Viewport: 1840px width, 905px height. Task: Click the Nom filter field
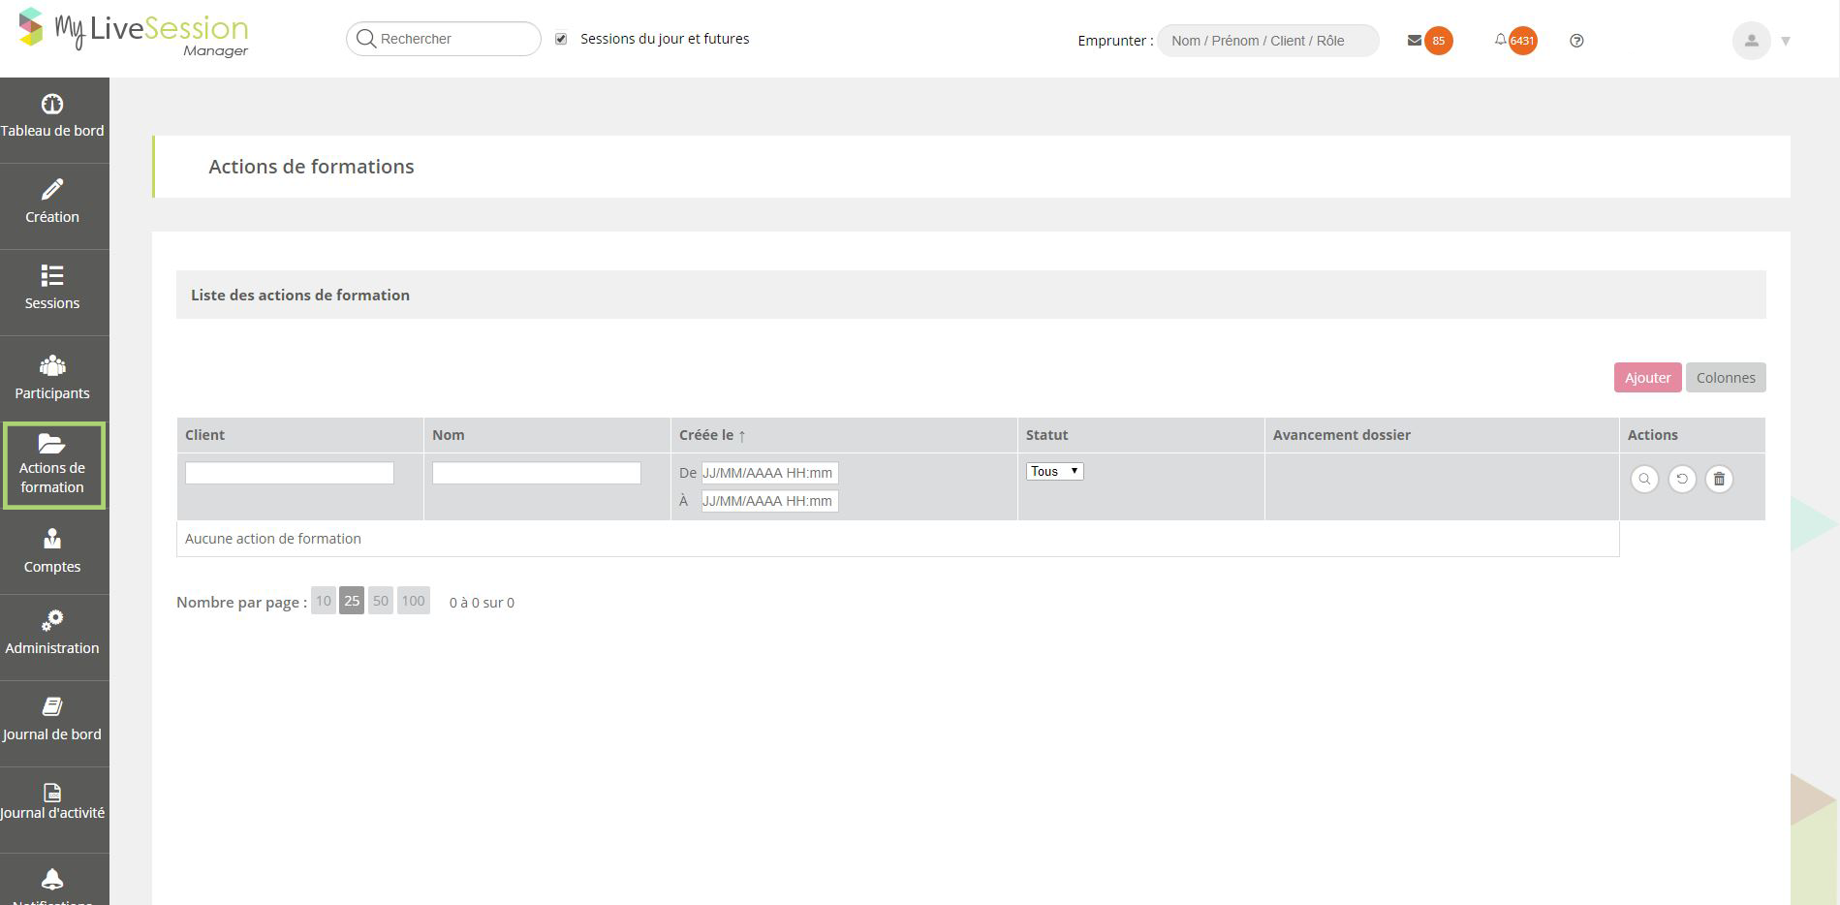click(537, 473)
